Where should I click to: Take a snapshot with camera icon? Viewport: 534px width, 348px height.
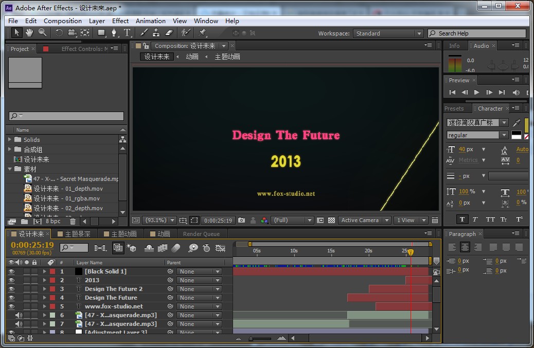(x=241, y=220)
